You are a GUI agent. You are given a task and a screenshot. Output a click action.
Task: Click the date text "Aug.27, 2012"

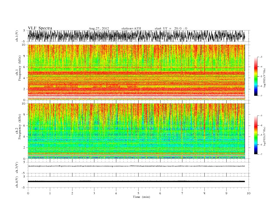click(x=99, y=28)
